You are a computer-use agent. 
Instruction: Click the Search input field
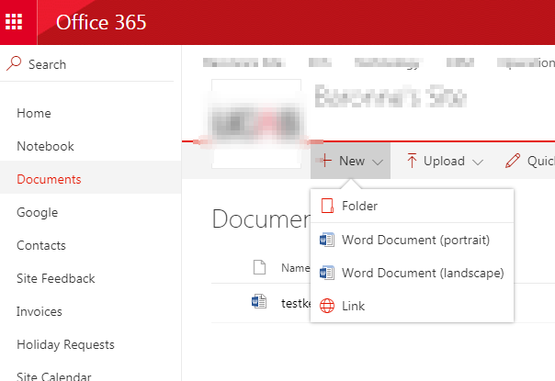click(86, 64)
